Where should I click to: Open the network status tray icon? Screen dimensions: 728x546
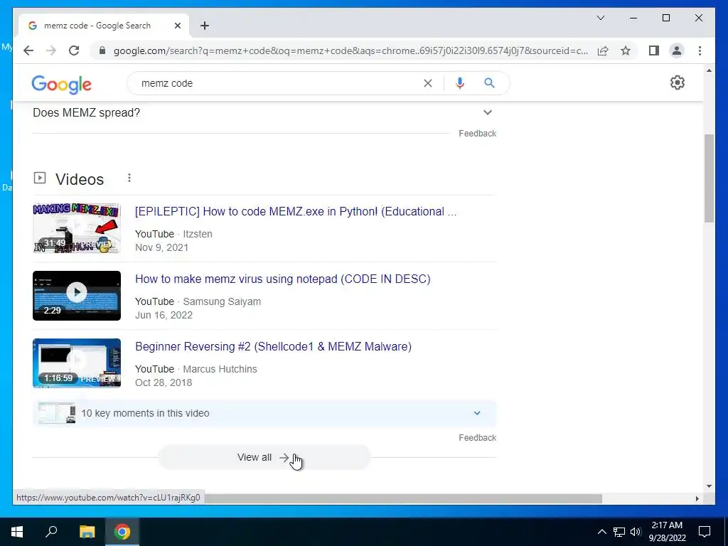[619, 532]
